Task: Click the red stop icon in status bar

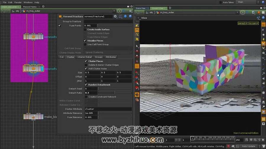Action: (228, 146)
